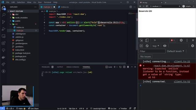The height and width of the screenshot is (110, 196).
Task: Open the File menu
Action: (8, 2)
